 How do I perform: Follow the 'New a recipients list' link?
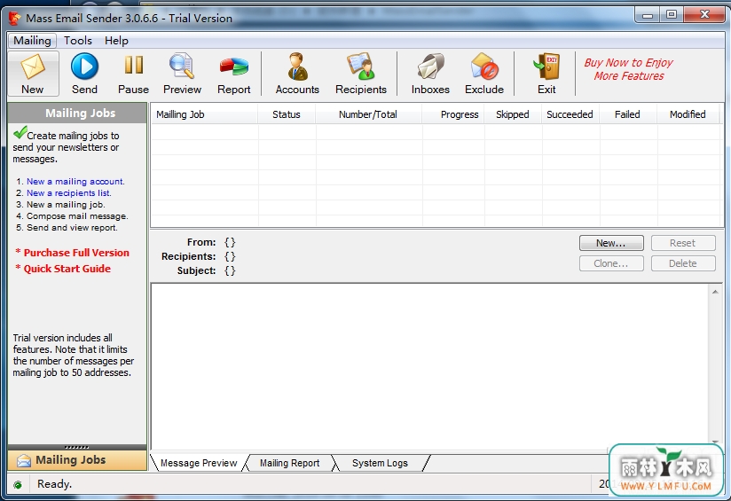click(69, 193)
